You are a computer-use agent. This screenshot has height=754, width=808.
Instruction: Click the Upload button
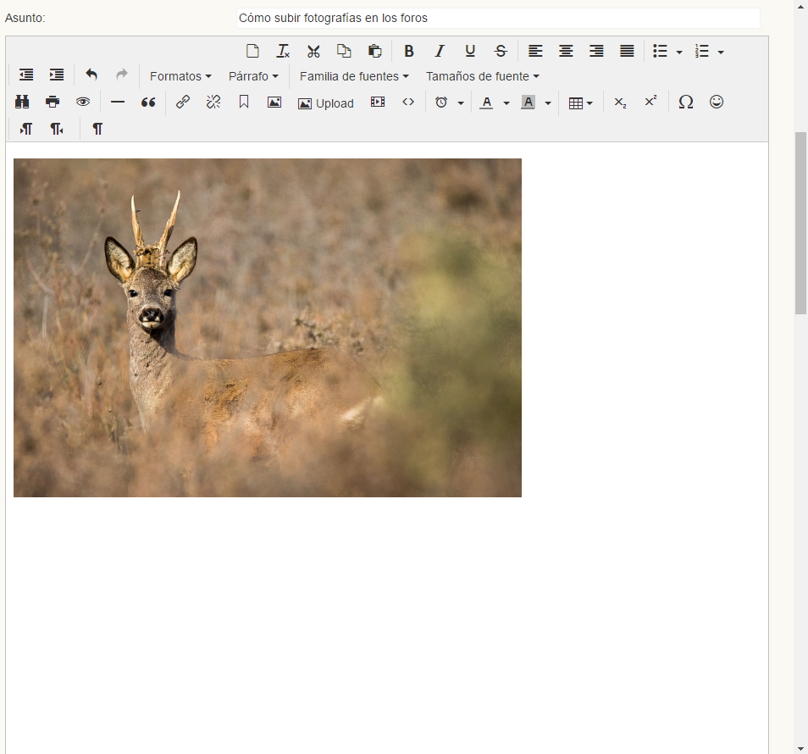click(326, 103)
